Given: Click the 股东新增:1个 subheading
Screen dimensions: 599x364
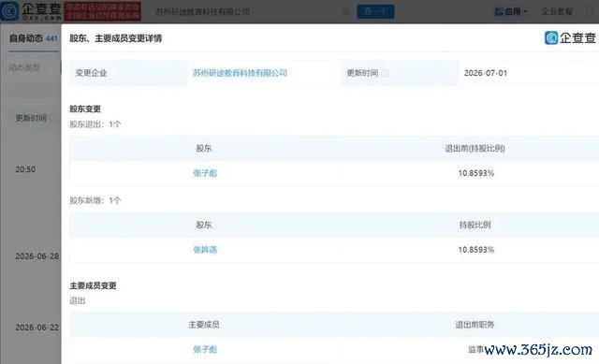Looking at the screenshot, I should coord(95,200).
